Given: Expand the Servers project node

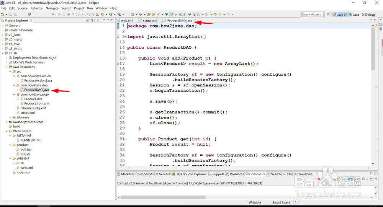Looking at the screenshot, I should coord(3,25).
